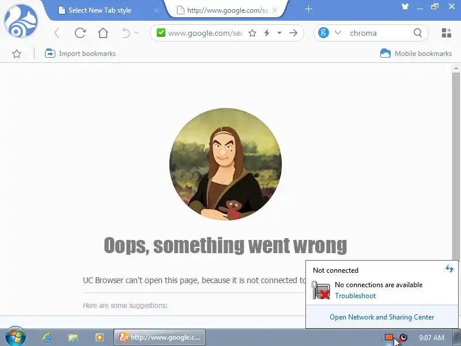
Task: Go back with the back arrow
Action: [x=56, y=33]
